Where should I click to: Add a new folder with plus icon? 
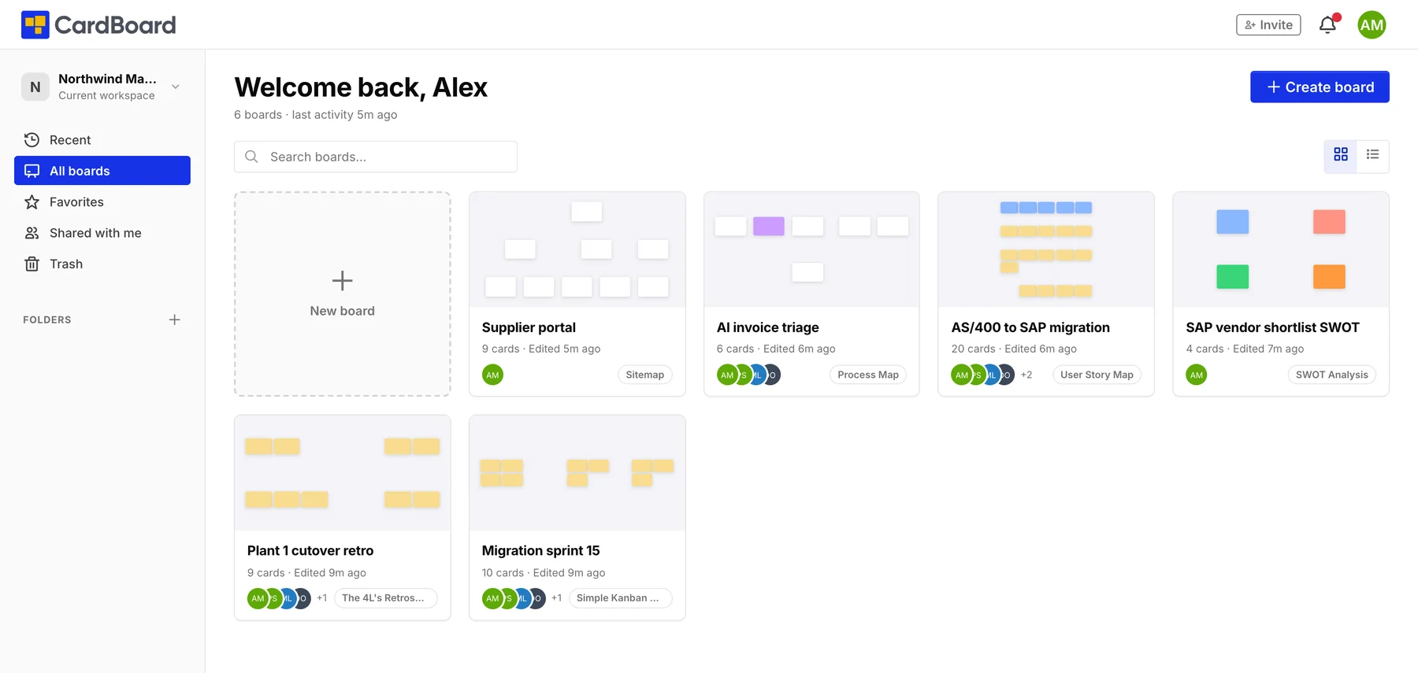175,320
